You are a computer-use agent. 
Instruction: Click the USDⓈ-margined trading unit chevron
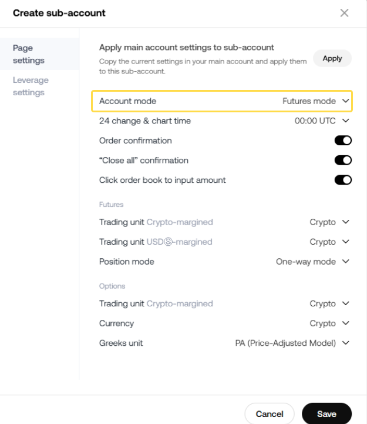pyautogui.click(x=345, y=242)
